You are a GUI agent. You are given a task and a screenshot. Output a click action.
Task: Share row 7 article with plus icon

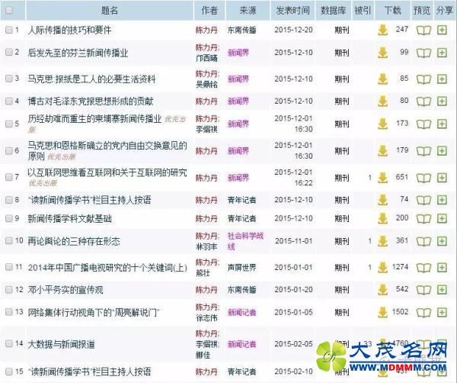[x=442, y=178]
